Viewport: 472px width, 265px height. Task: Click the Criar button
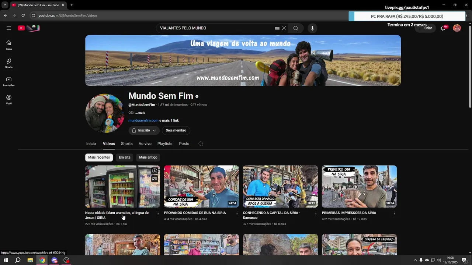pyautogui.click(x=425, y=28)
